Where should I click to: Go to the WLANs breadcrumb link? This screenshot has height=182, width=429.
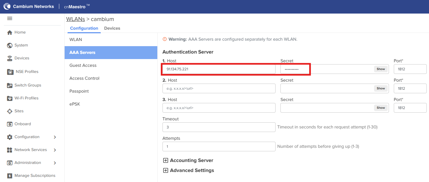[x=76, y=19]
